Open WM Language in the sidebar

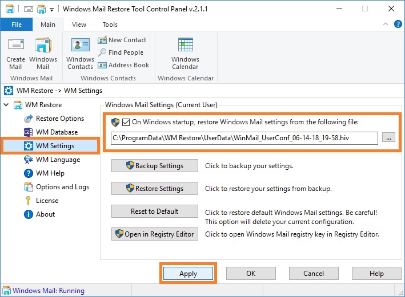point(52,160)
